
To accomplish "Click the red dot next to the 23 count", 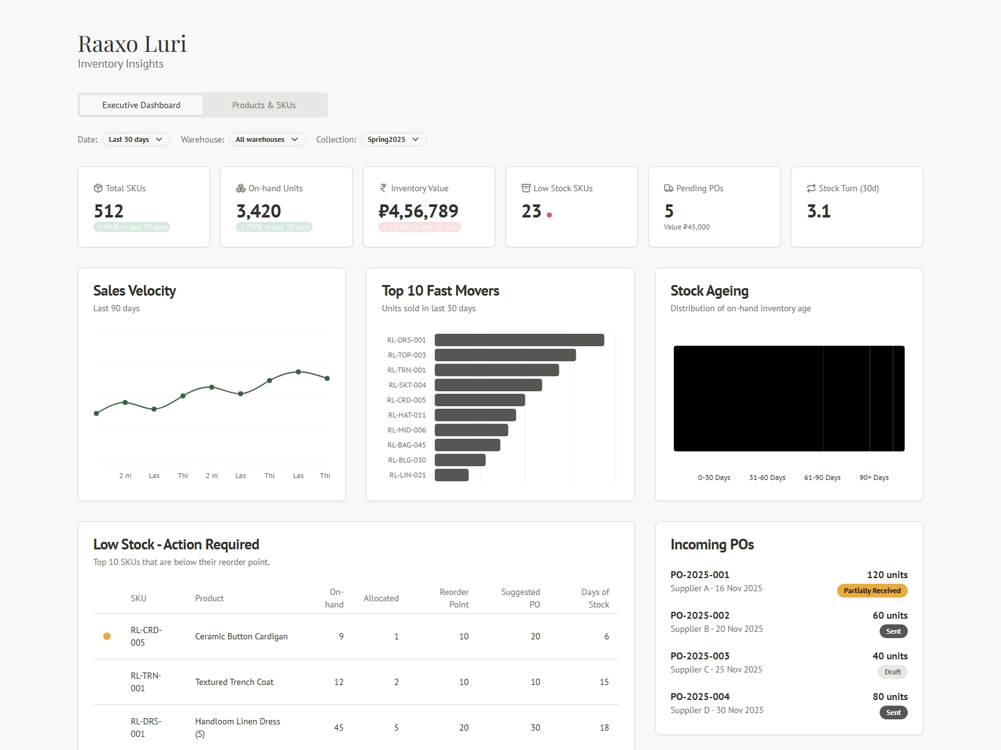I will tap(549, 215).
